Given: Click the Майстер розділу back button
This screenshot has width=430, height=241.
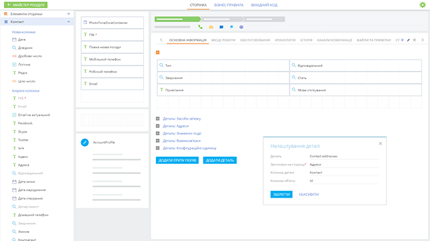Looking at the screenshot, I should (x=26, y=5).
